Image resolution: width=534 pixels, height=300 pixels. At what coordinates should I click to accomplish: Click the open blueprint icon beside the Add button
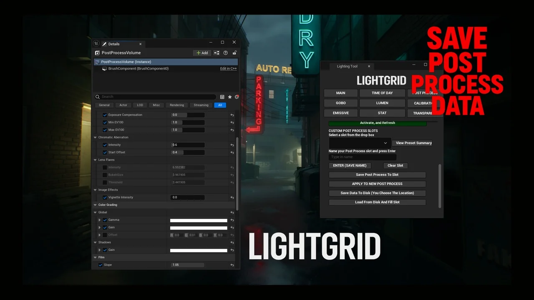(216, 53)
